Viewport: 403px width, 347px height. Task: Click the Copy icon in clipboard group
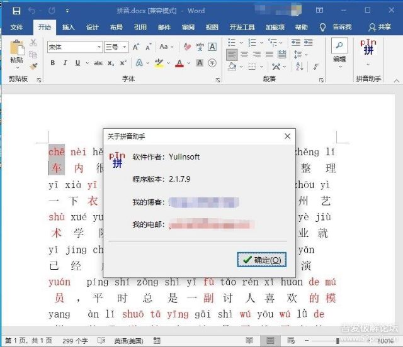pyautogui.click(x=33, y=55)
